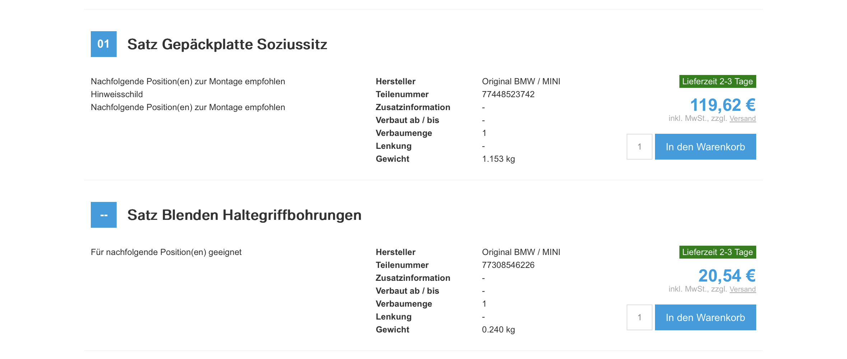The width and height of the screenshot is (847, 359).
Task: Select part number 77308546226
Action: tap(508, 265)
